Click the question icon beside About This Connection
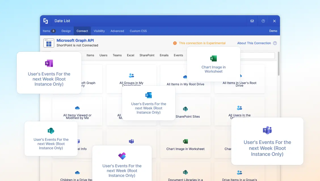The height and width of the screenshot is (181, 320). click(x=275, y=43)
